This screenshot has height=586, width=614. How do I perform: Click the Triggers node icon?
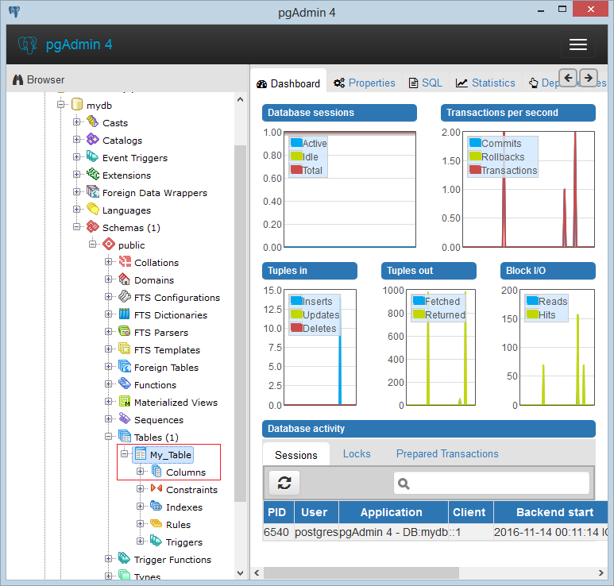(156, 542)
